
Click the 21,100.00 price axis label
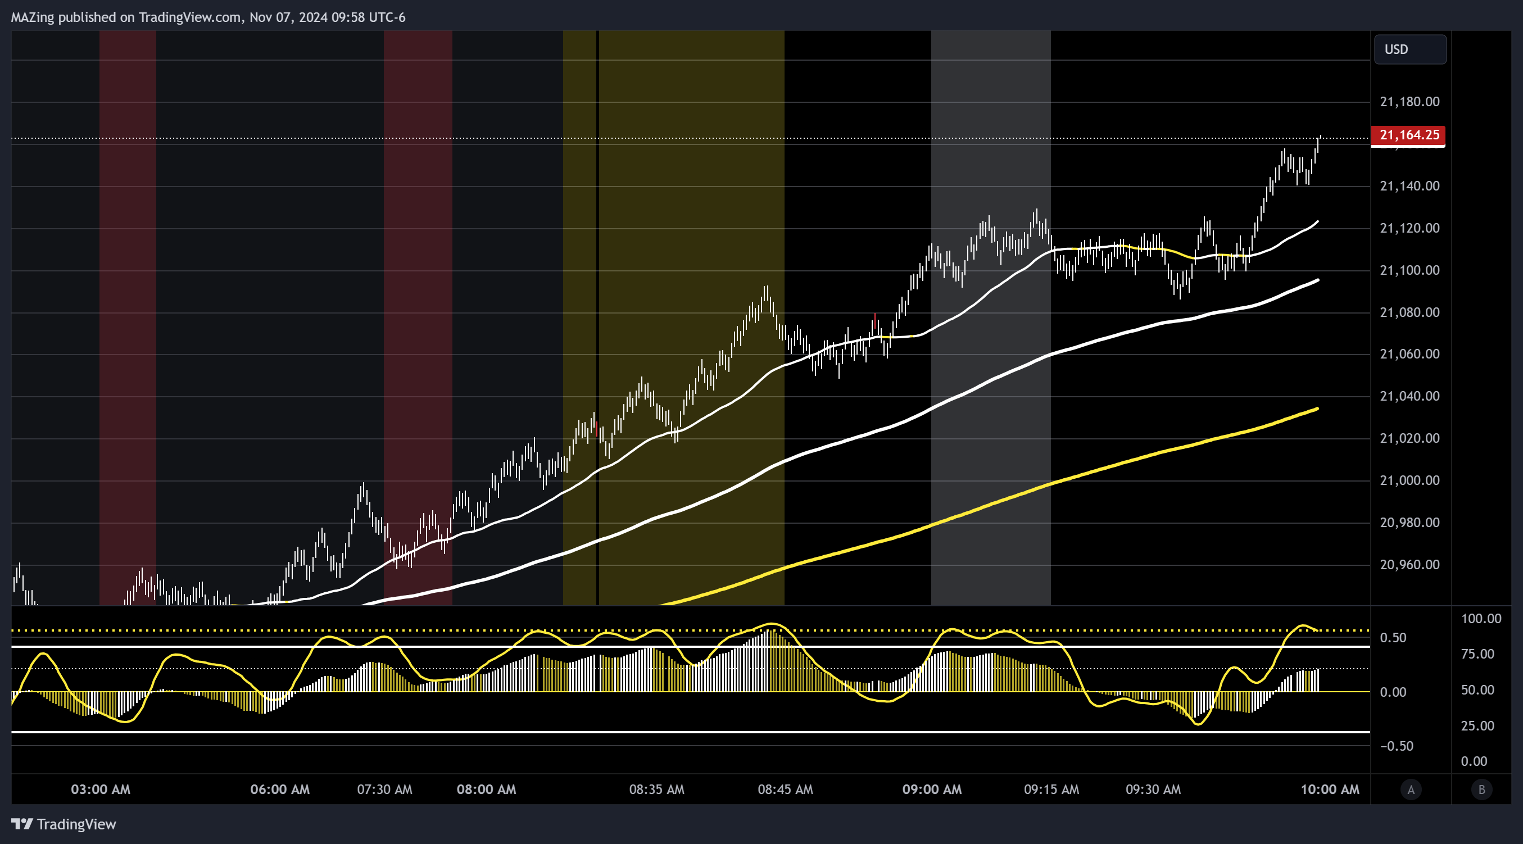1409,270
